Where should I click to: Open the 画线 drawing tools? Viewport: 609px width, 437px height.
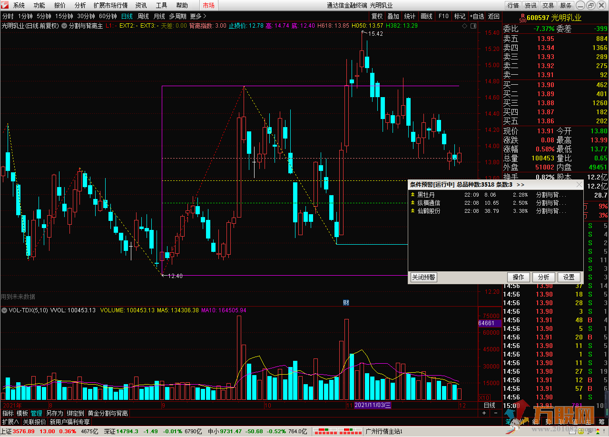tap(427, 16)
